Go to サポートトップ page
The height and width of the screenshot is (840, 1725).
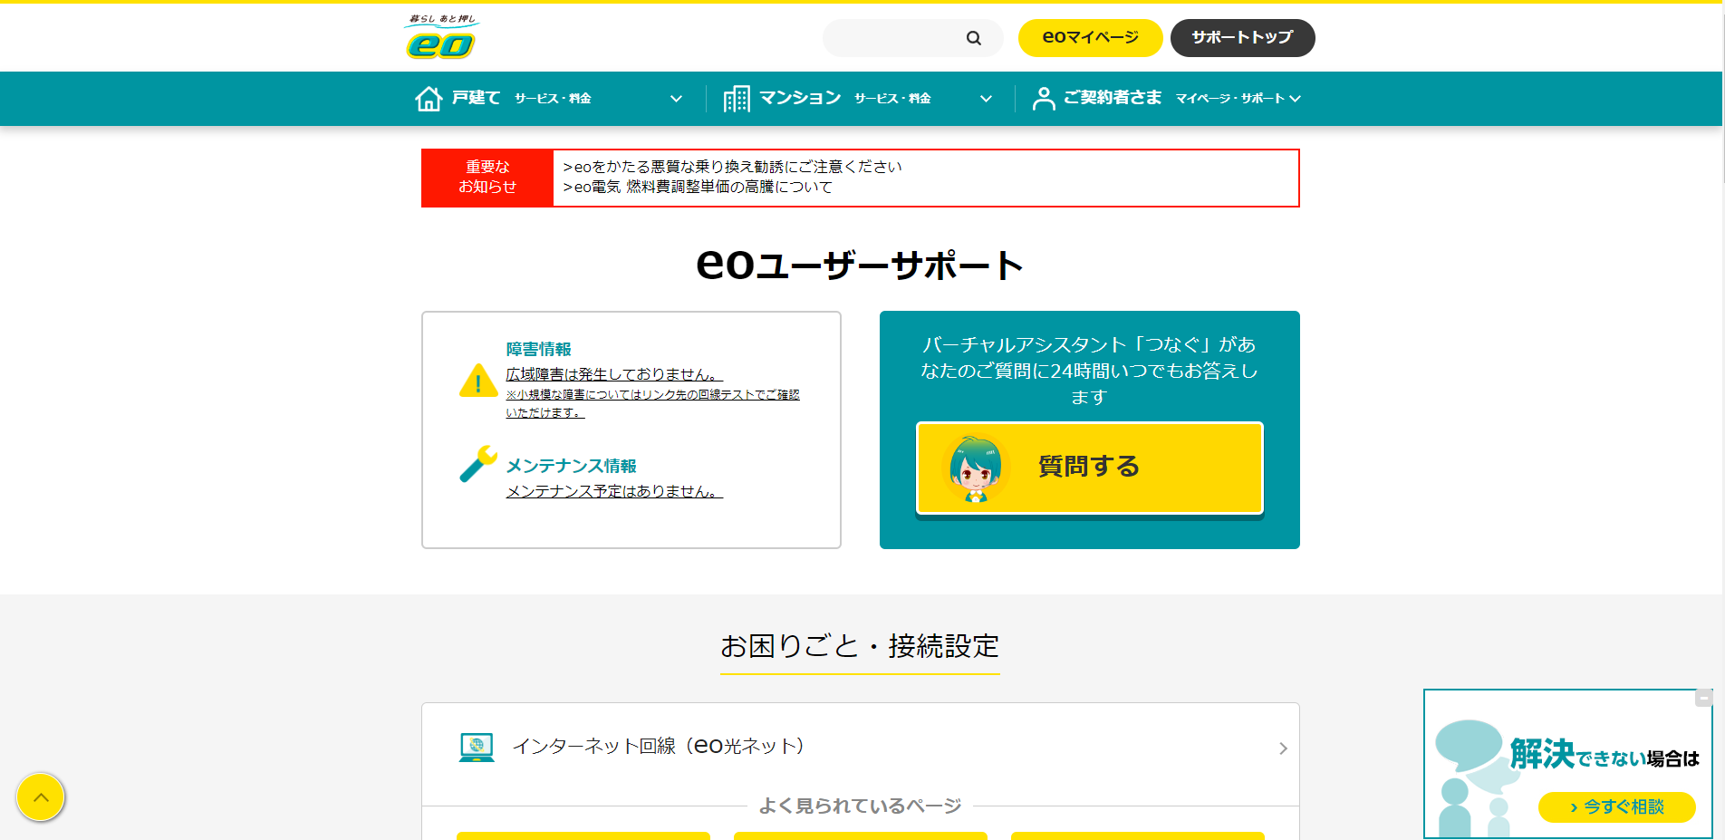tap(1242, 38)
